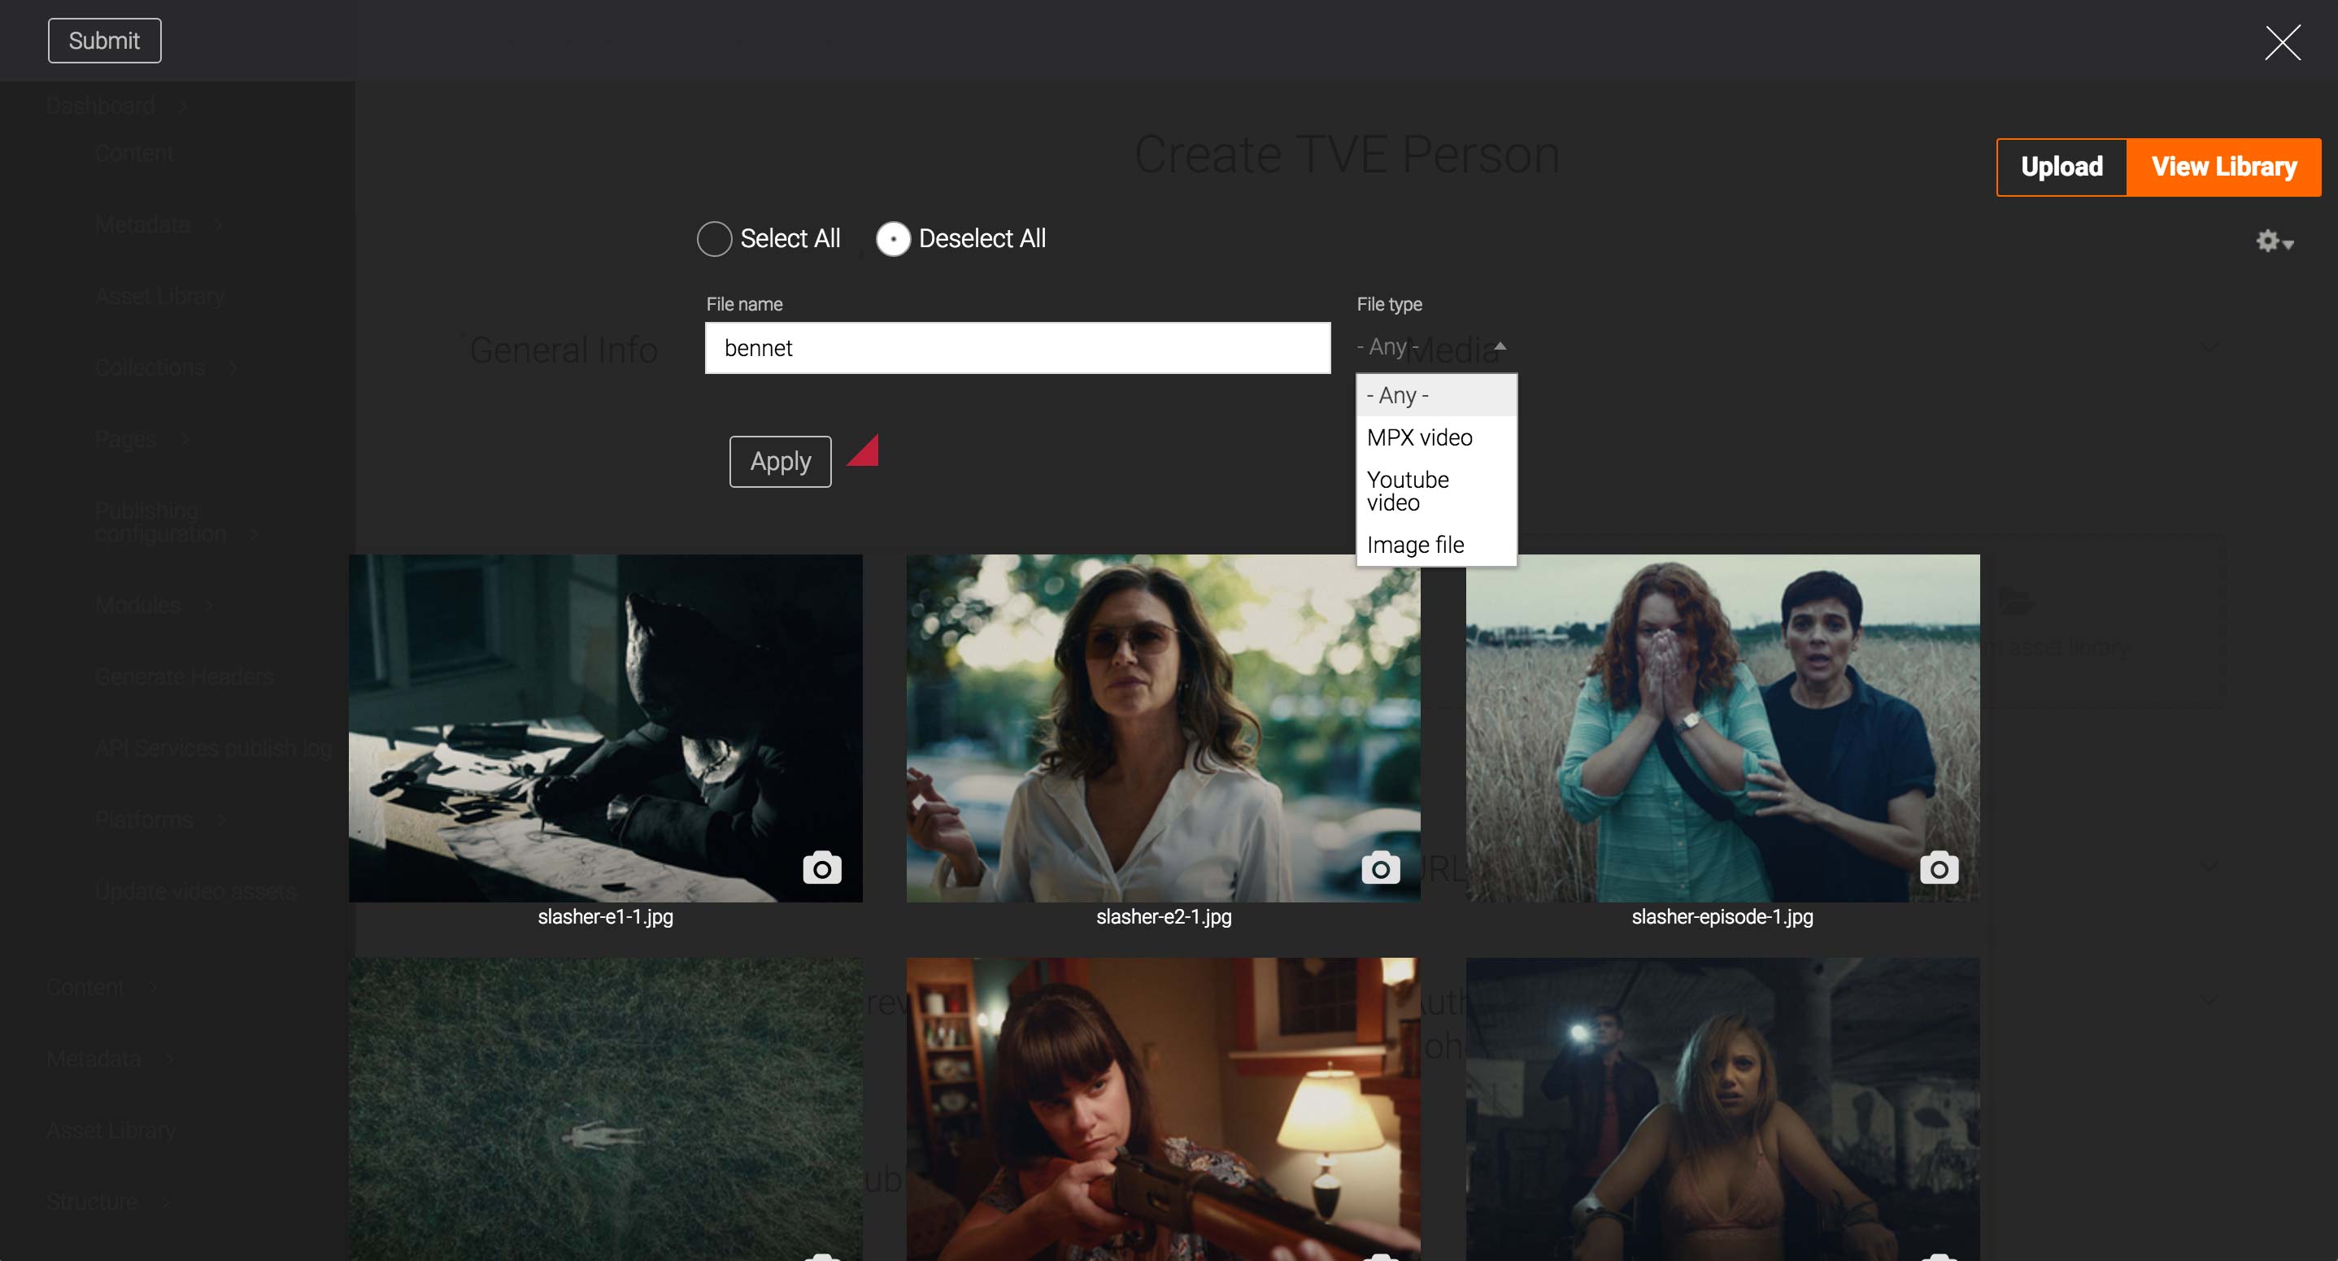Click camera icon on slasher-episode-1.jpg thumbnail
Image resolution: width=2338 pixels, height=1261 pixels.
[1939, 868]
